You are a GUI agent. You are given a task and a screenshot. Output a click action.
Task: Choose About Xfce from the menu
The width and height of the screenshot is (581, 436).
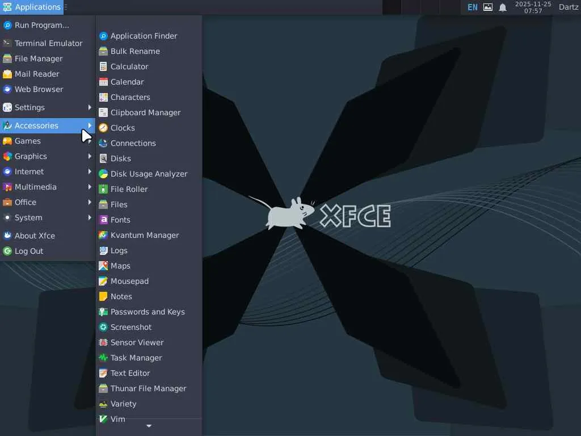pyautogui.click(x=48, y=236)
